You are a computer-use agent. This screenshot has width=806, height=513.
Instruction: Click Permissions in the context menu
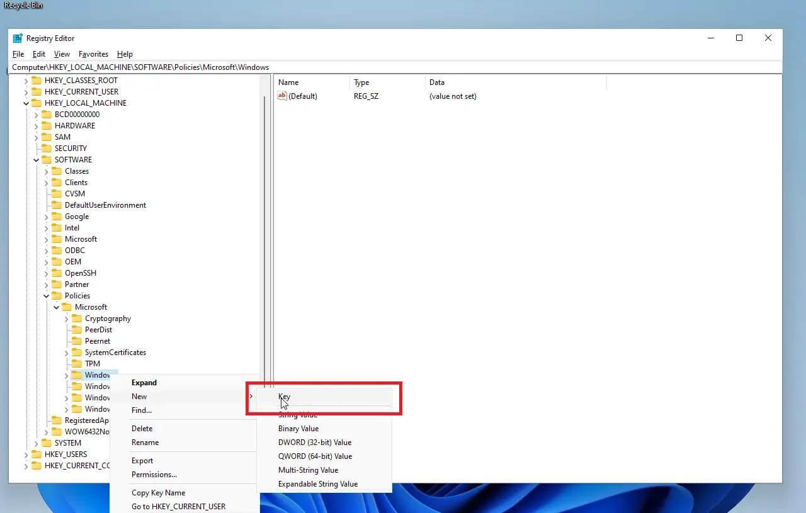(x=154, y=475)
